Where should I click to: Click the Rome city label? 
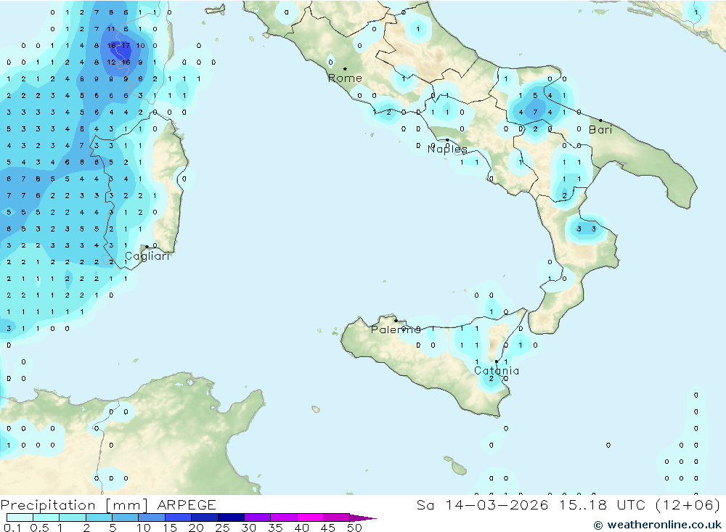345,78
